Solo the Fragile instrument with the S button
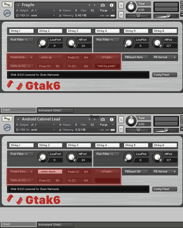The height and width of the screenshot is (228, 183). (121, 5)
